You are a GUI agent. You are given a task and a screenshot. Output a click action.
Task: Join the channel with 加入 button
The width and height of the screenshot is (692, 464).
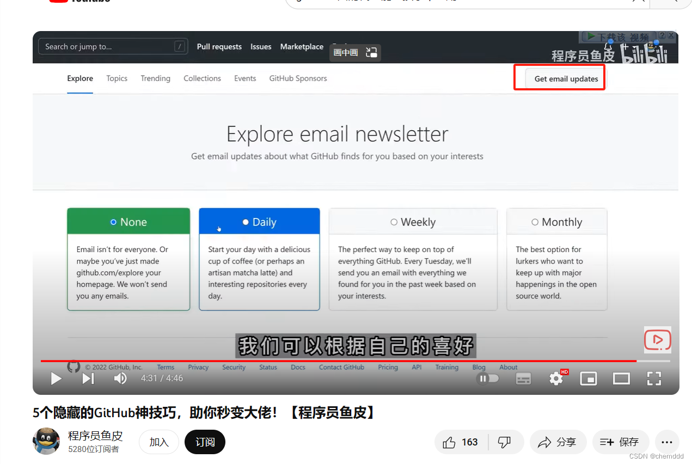coord(159,442)
